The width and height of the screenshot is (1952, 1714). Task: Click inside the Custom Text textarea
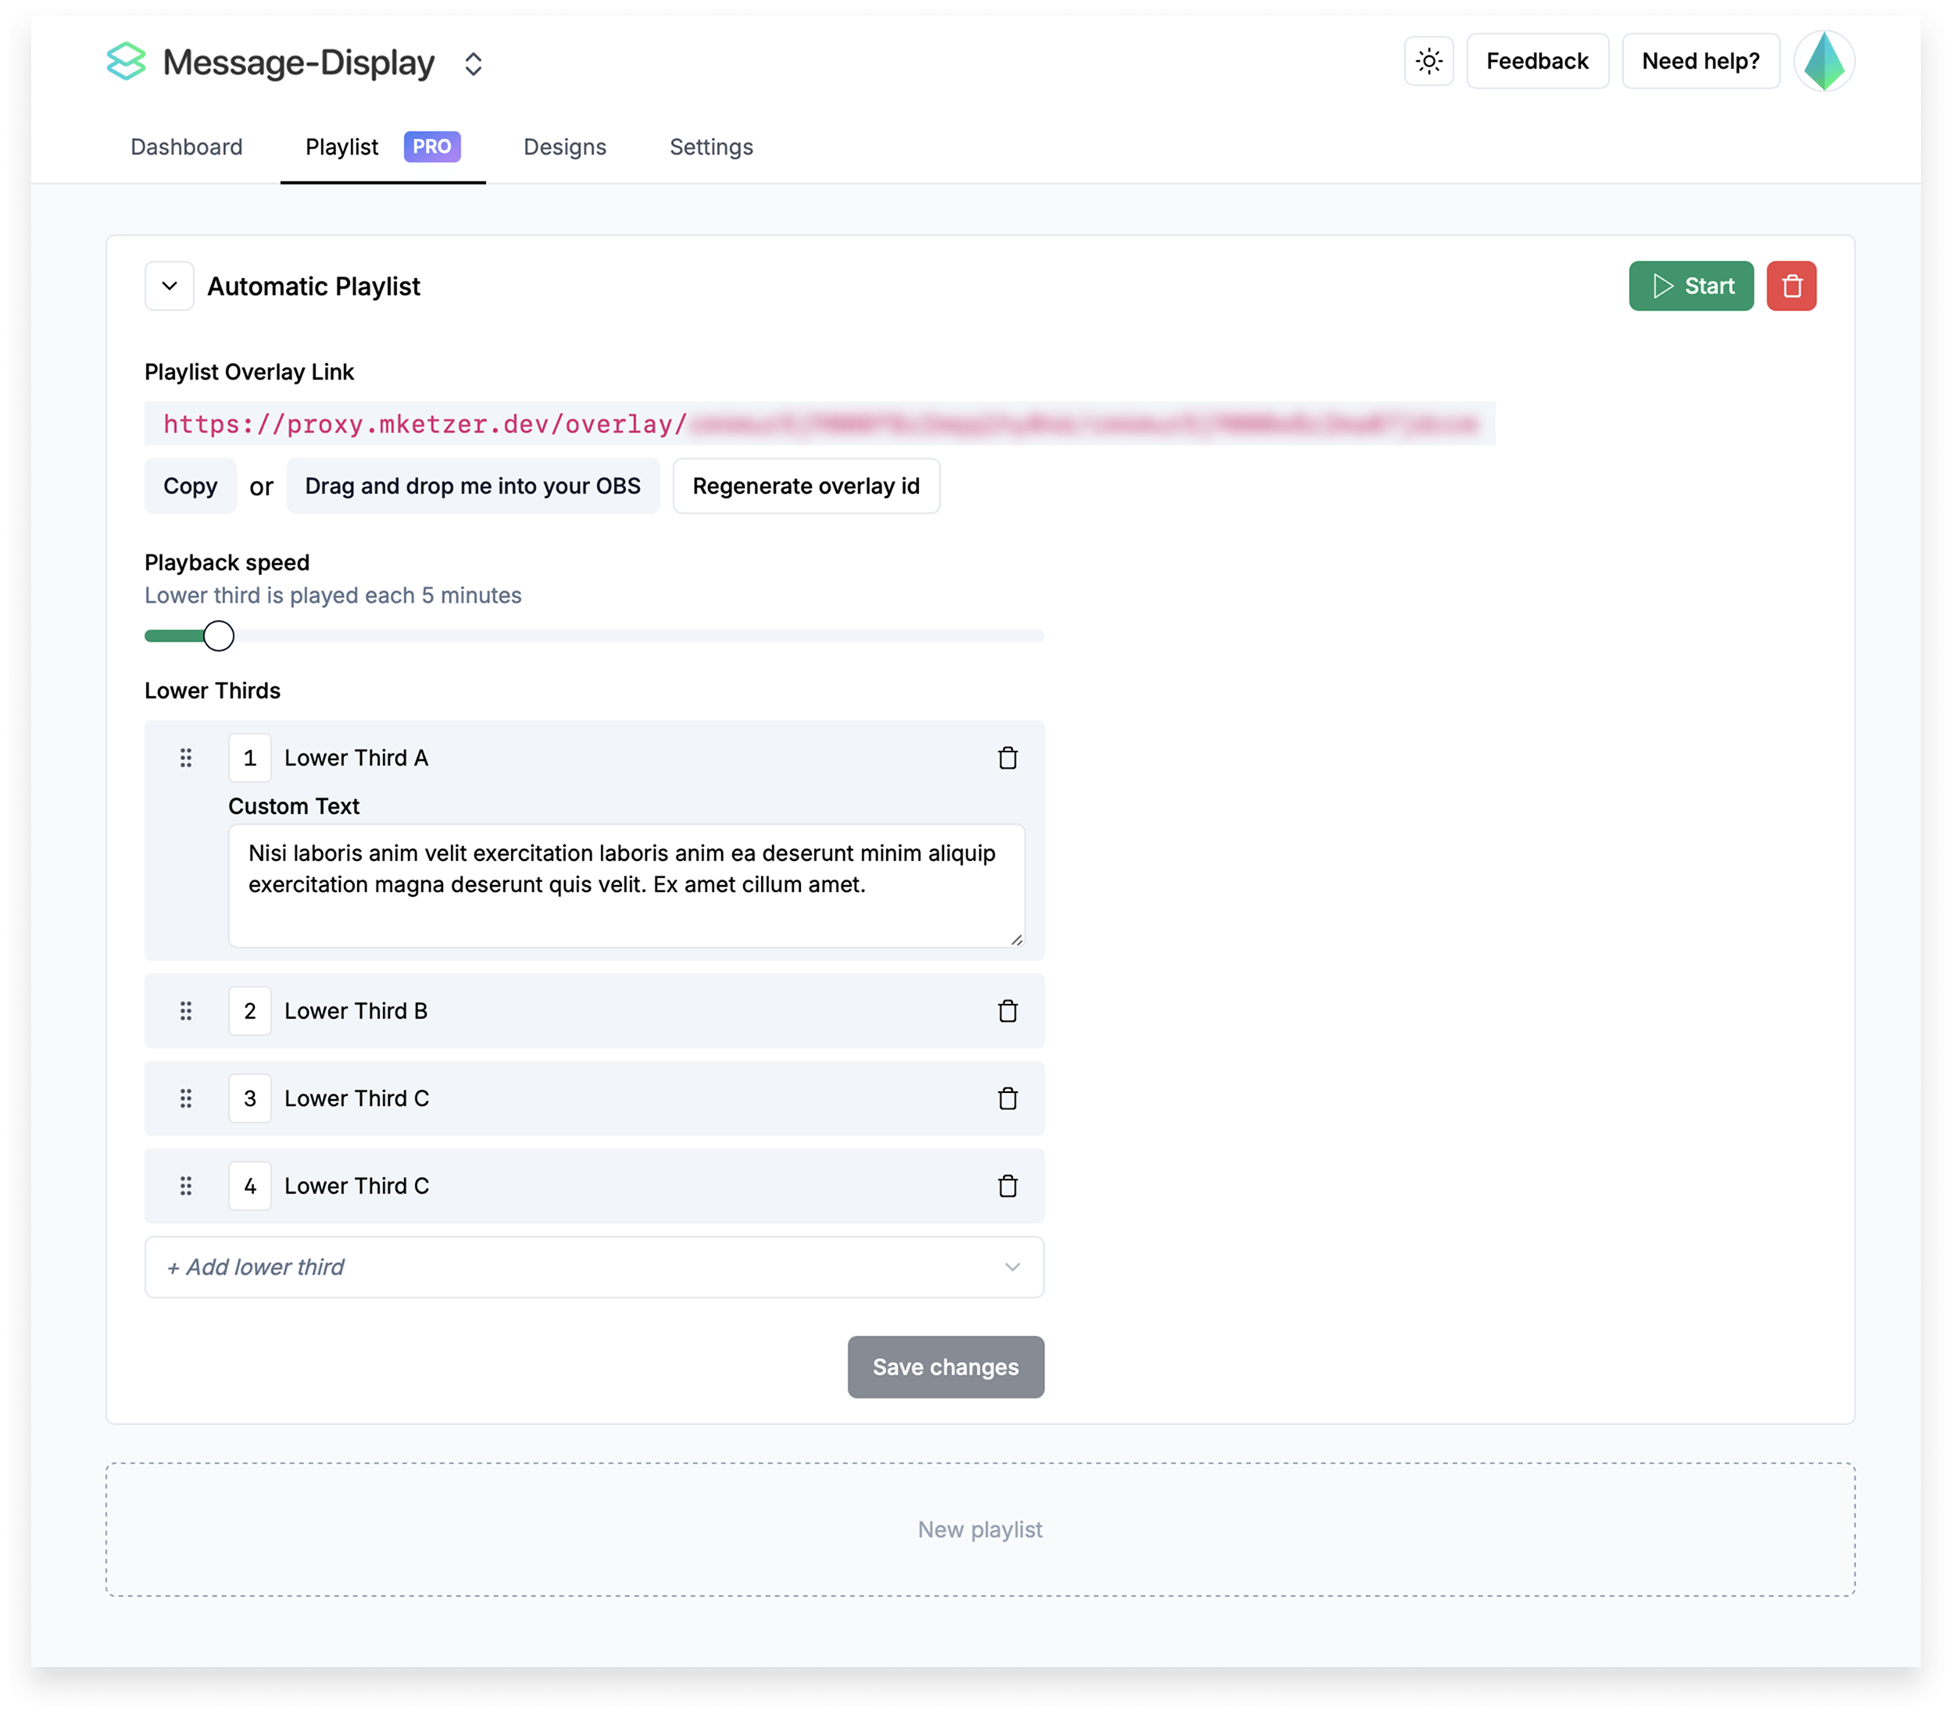click(x=625, y=886)
